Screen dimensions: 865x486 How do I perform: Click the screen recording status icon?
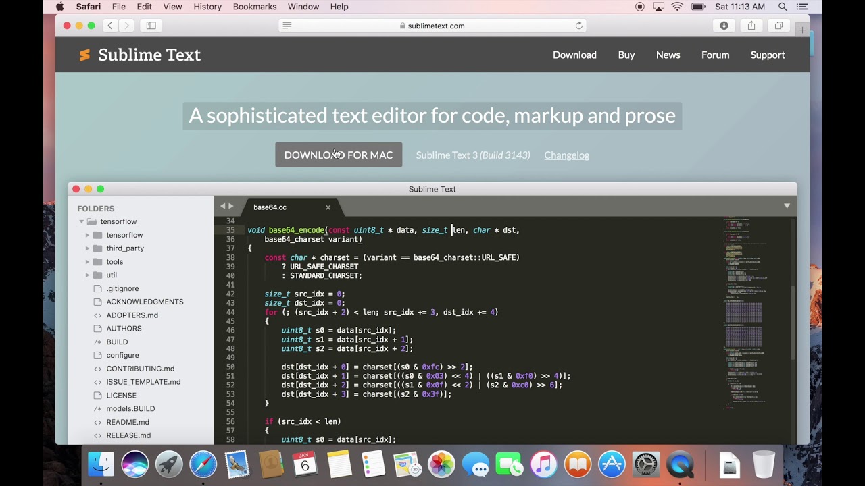click(x=640, y=7)
